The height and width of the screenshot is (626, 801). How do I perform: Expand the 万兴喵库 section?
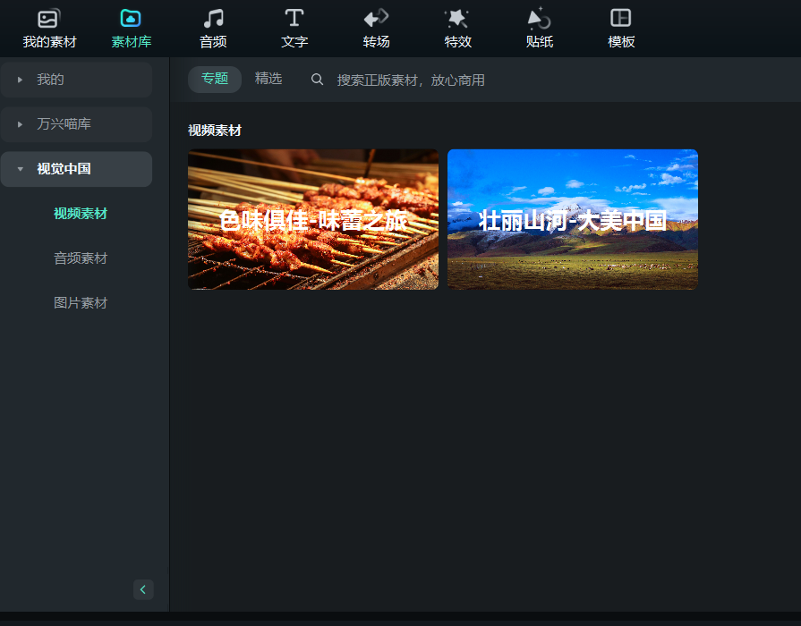[20, 124]
